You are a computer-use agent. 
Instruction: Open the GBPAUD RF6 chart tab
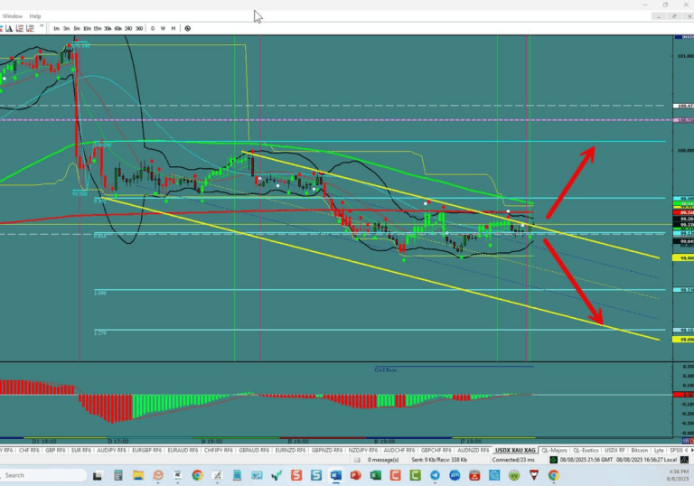click(x=254, y=450)
